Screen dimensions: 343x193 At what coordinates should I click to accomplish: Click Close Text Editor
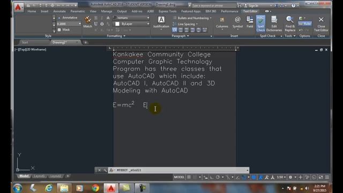pyautogui.click(x=321, y=24)
